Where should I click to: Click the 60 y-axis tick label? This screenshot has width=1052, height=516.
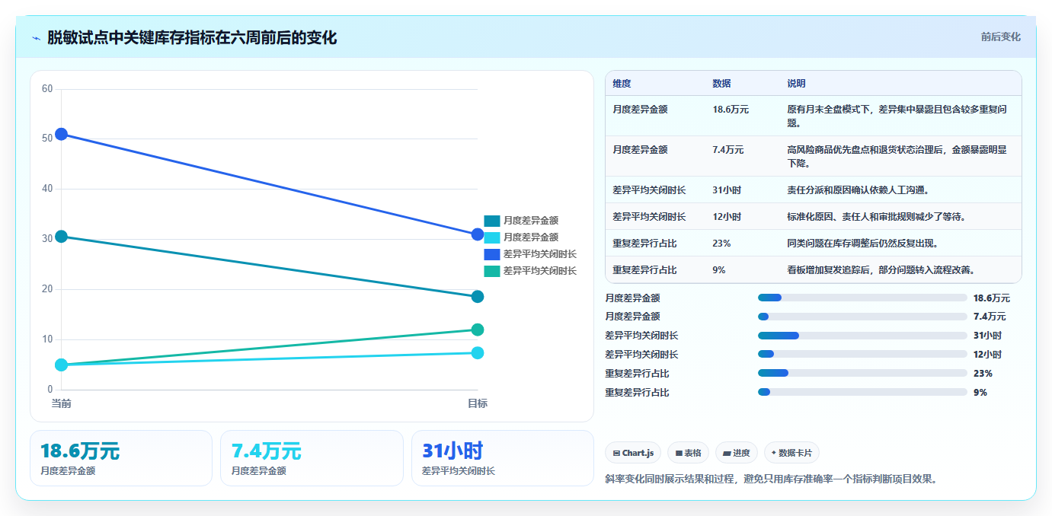coord(47,89)
